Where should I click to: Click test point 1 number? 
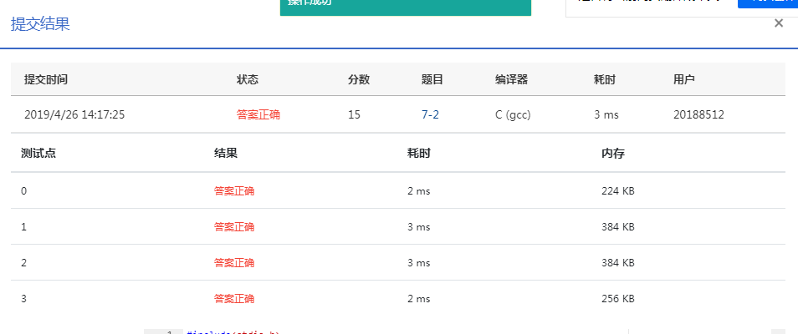pyautogui.click(x=24, y=227)
